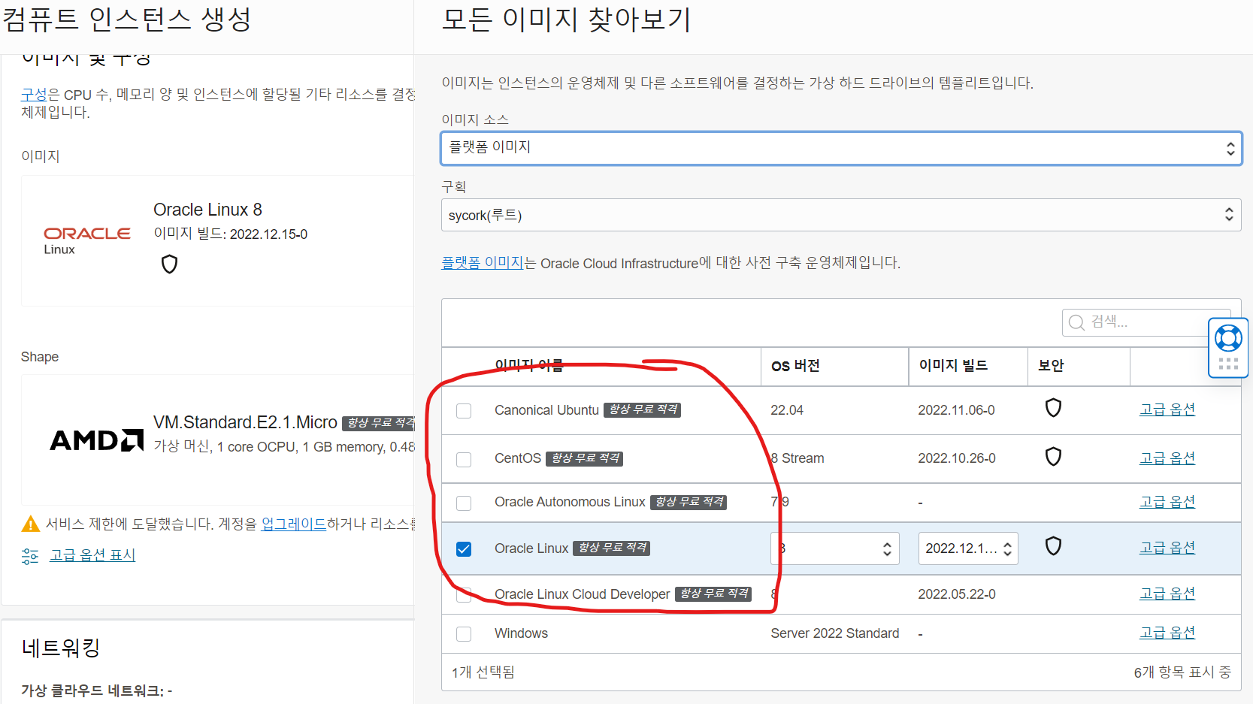Click Oracle Linux Cloud Developer name
This screenshot has height=704, width=1253.
coord(582,594)
